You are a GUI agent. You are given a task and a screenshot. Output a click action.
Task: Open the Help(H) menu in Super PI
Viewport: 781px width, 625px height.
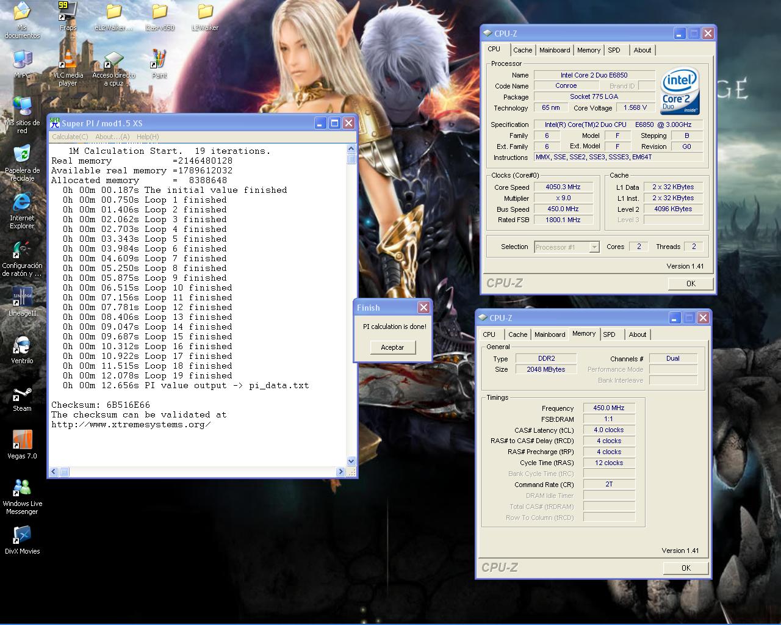[148, 137]
